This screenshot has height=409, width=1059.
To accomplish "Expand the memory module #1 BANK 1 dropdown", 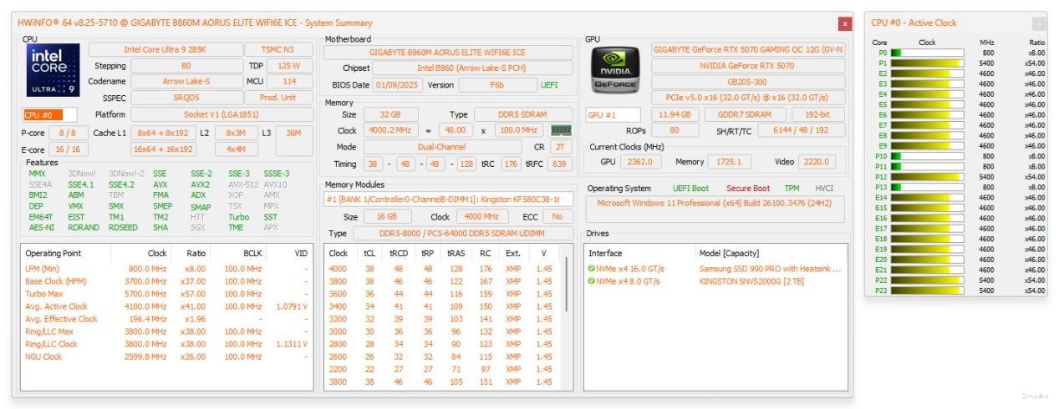I will [x=448, y=199].
